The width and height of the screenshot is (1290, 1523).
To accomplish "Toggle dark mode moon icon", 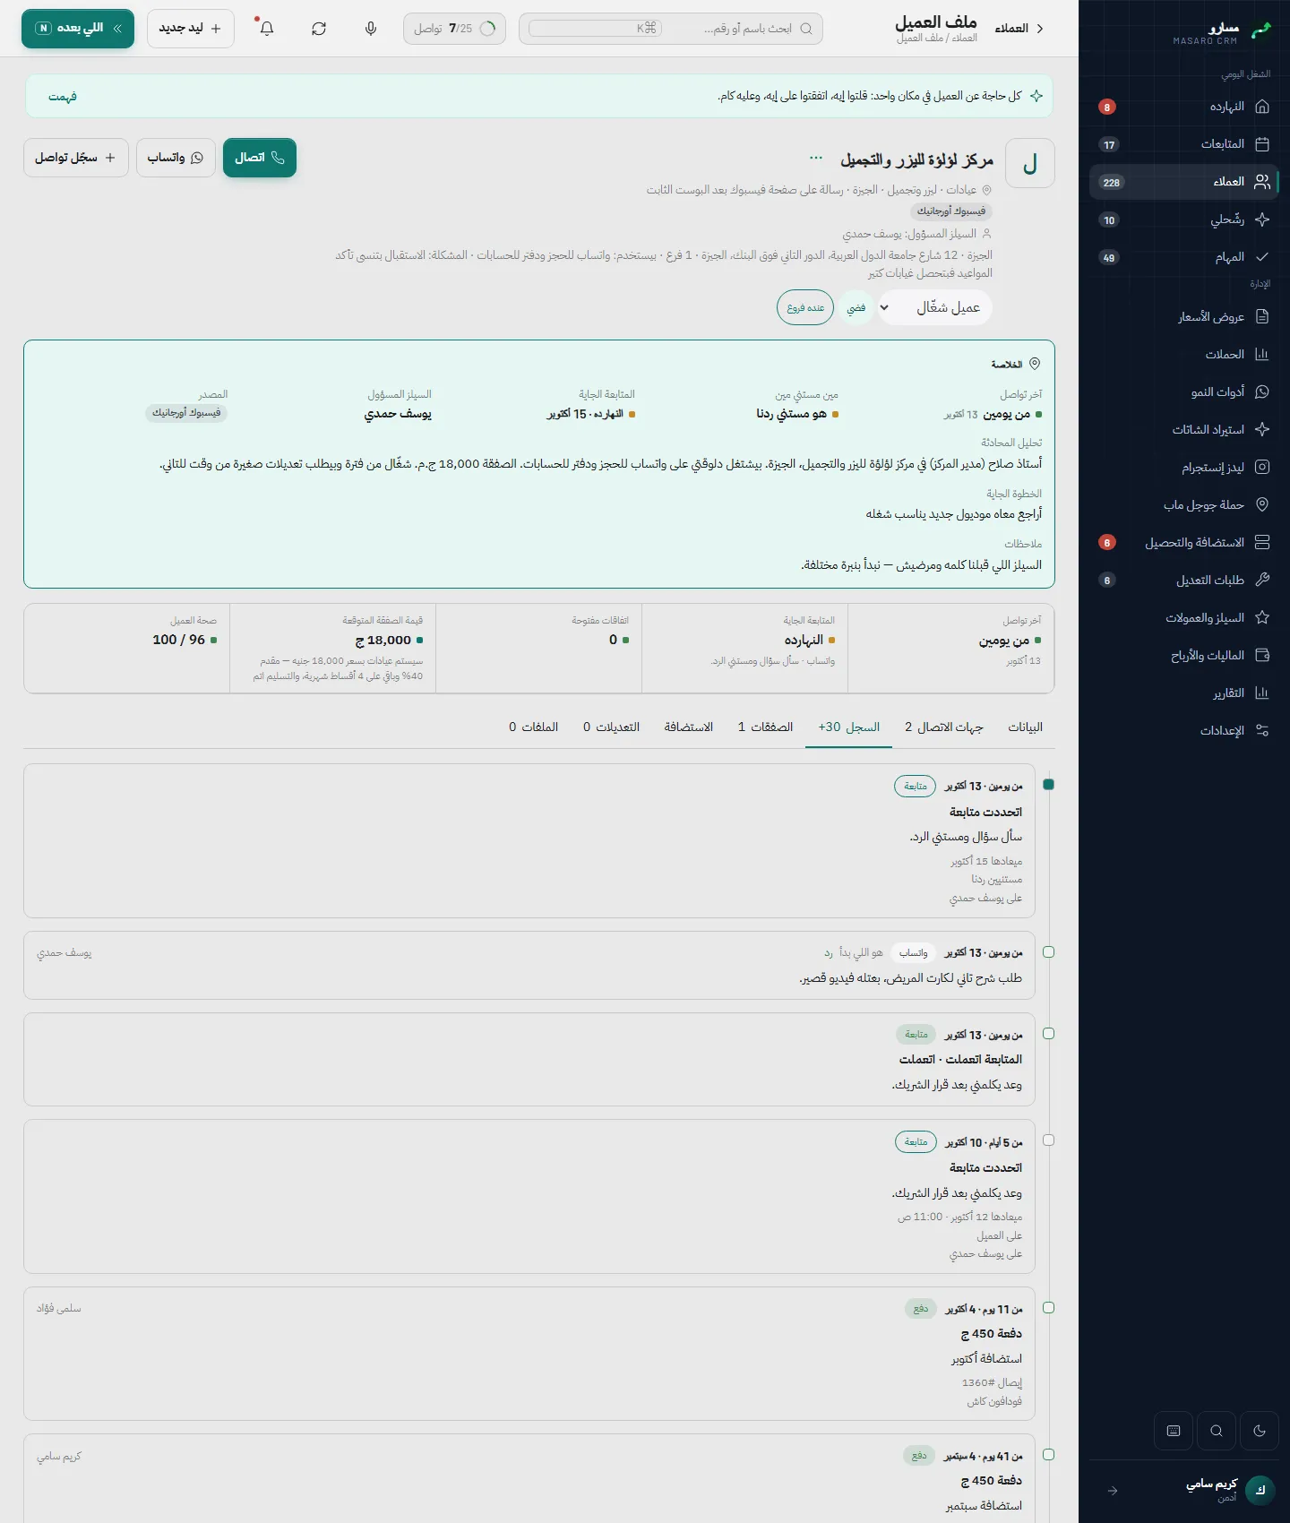I will [x=1260, y=1431].
